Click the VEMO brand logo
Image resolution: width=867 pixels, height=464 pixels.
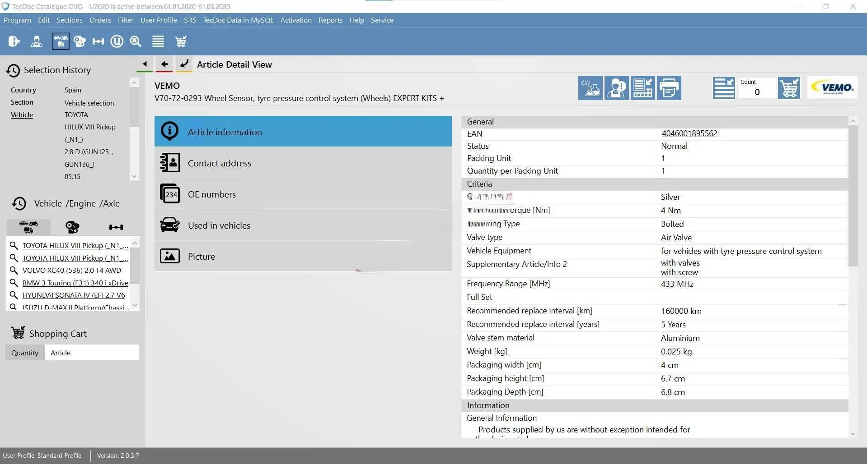(x=832, y=87)
